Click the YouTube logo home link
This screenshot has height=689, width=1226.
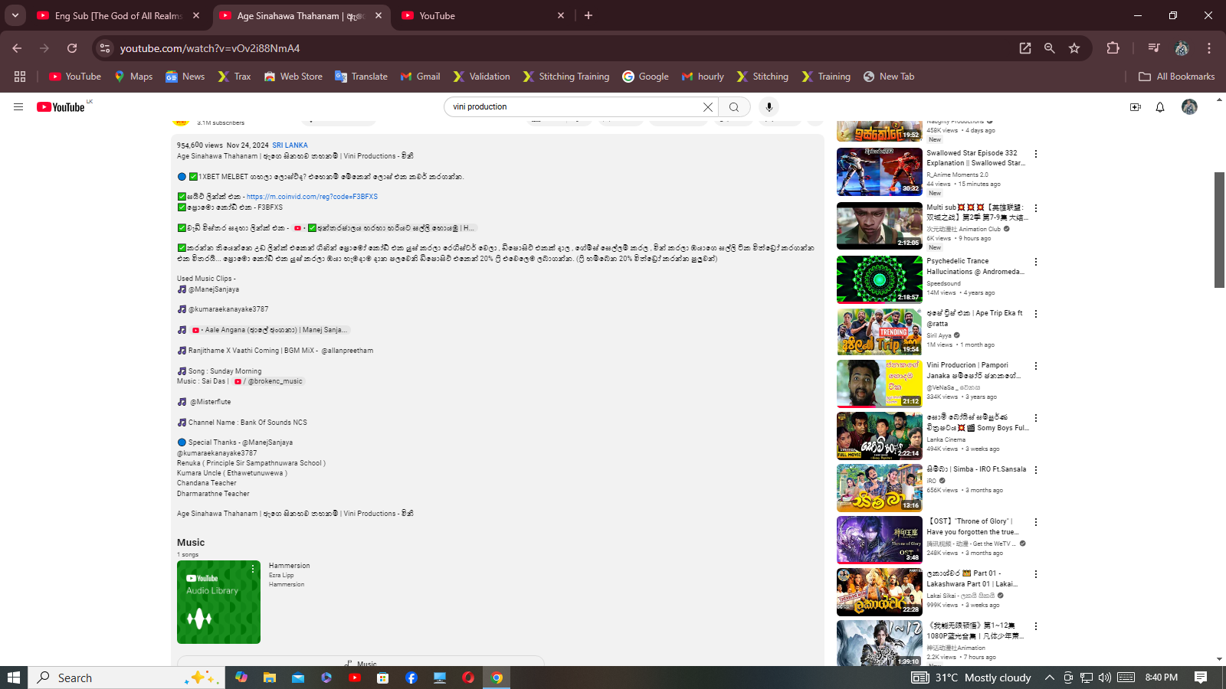coord(61,107)
